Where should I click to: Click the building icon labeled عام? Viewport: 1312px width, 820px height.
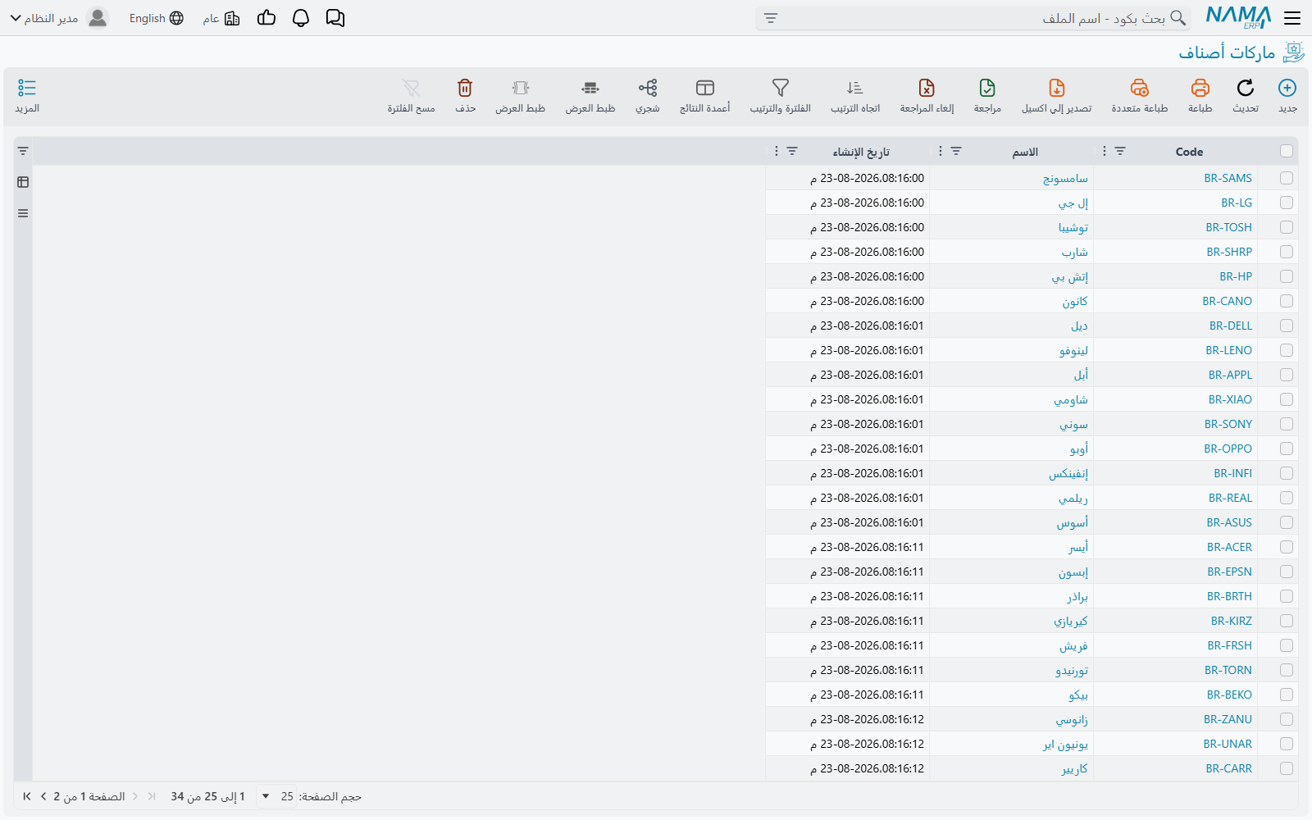tap(221, 18)
